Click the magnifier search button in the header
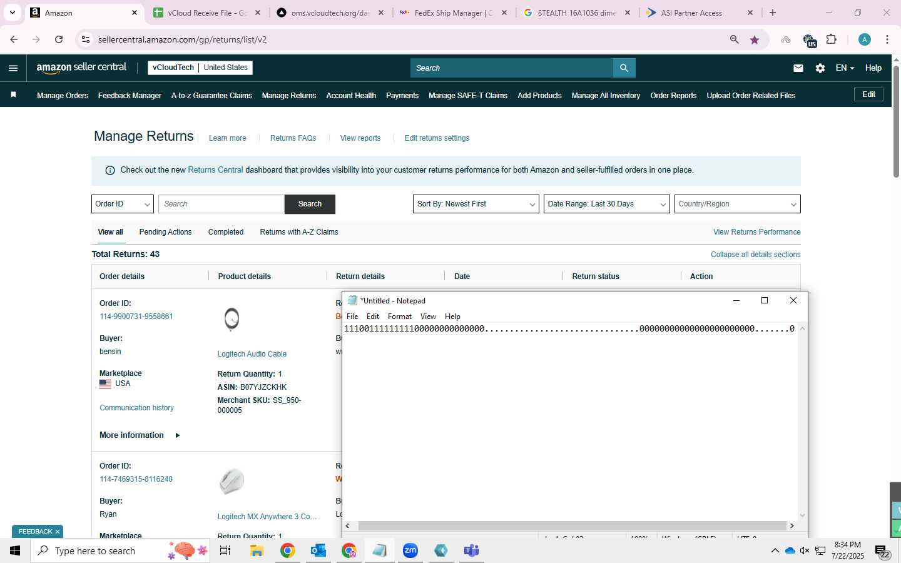Screen dimensions: 901x563 pyautogui.click(x=624, y=68)
